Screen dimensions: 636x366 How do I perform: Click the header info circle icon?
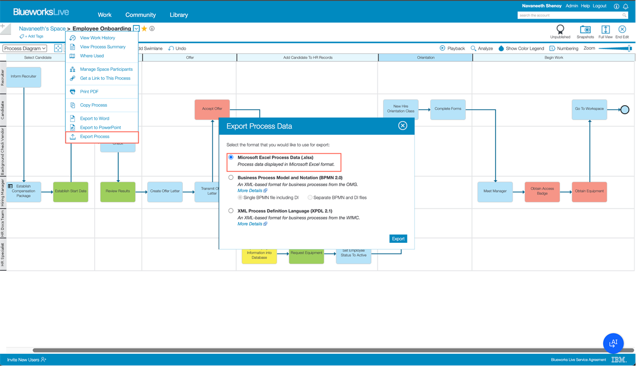[616, 6]
